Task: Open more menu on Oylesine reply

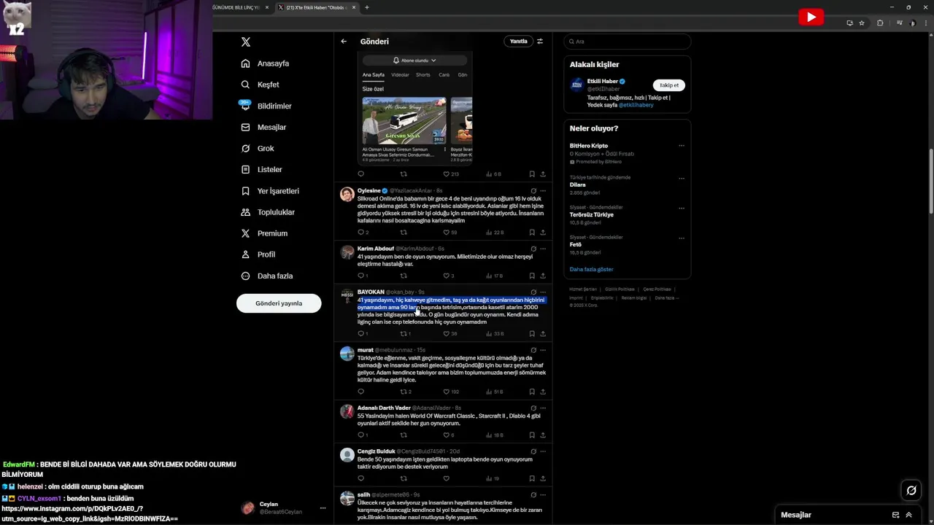Action: click(543, 191)
